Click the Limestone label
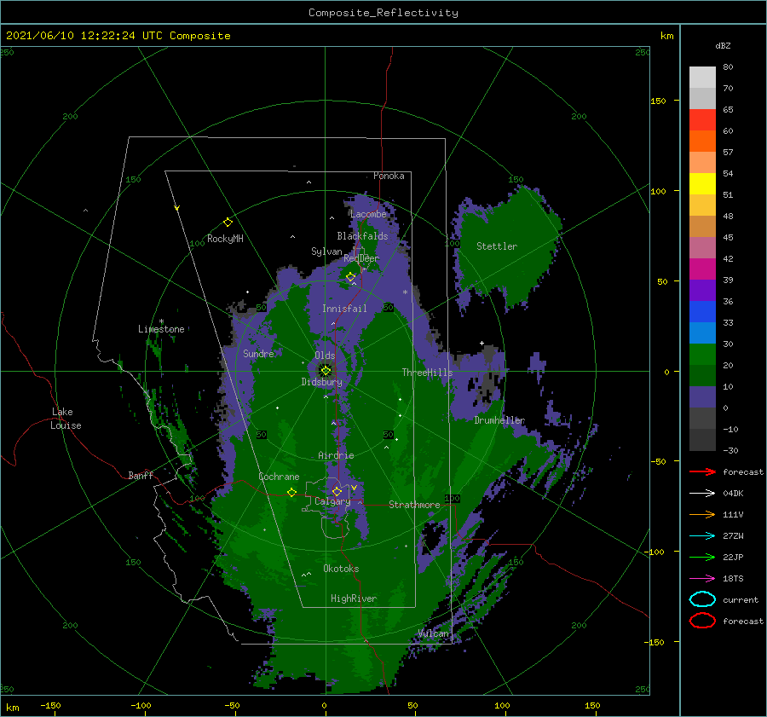This screenshot has width=767, height=717. tap(161, 329)
